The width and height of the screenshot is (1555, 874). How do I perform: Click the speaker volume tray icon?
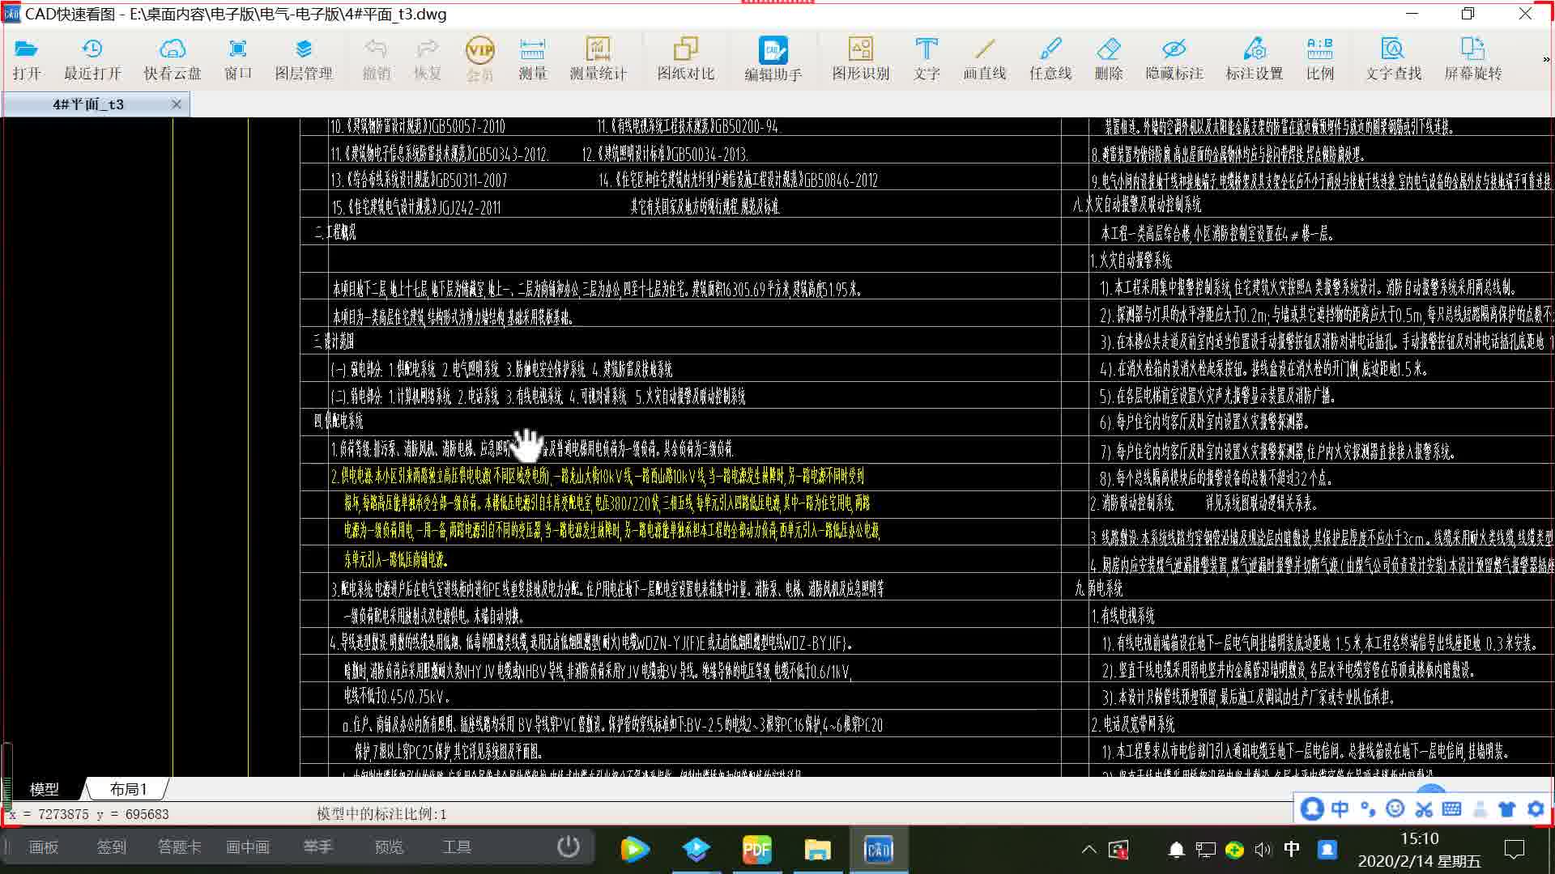(1262, 849)
